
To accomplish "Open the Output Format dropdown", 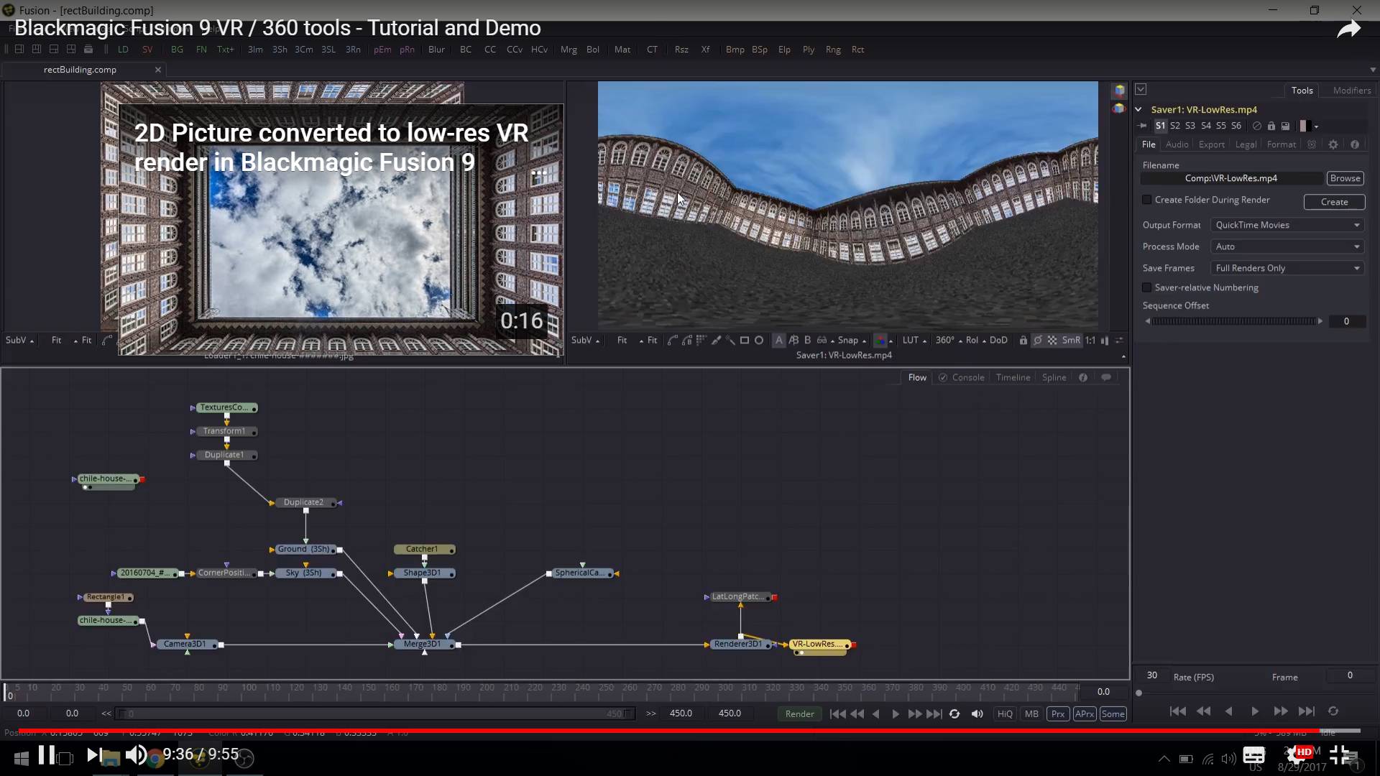I will [x=1287, y=225].
